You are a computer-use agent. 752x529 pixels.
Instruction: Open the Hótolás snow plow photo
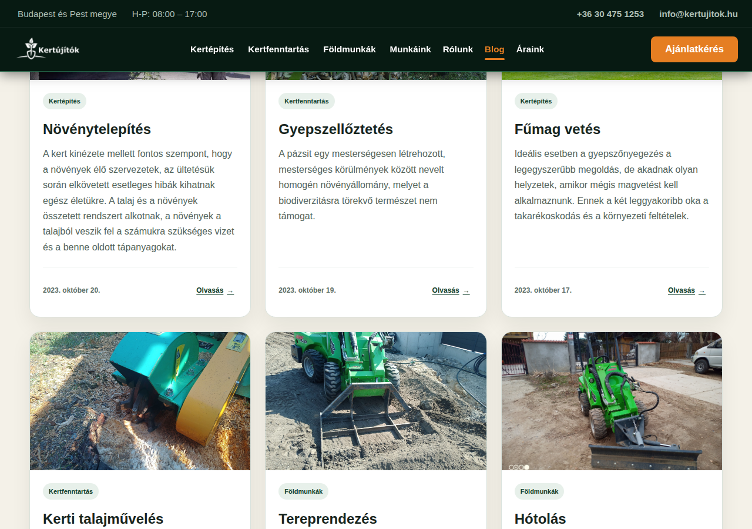point(612,401)
